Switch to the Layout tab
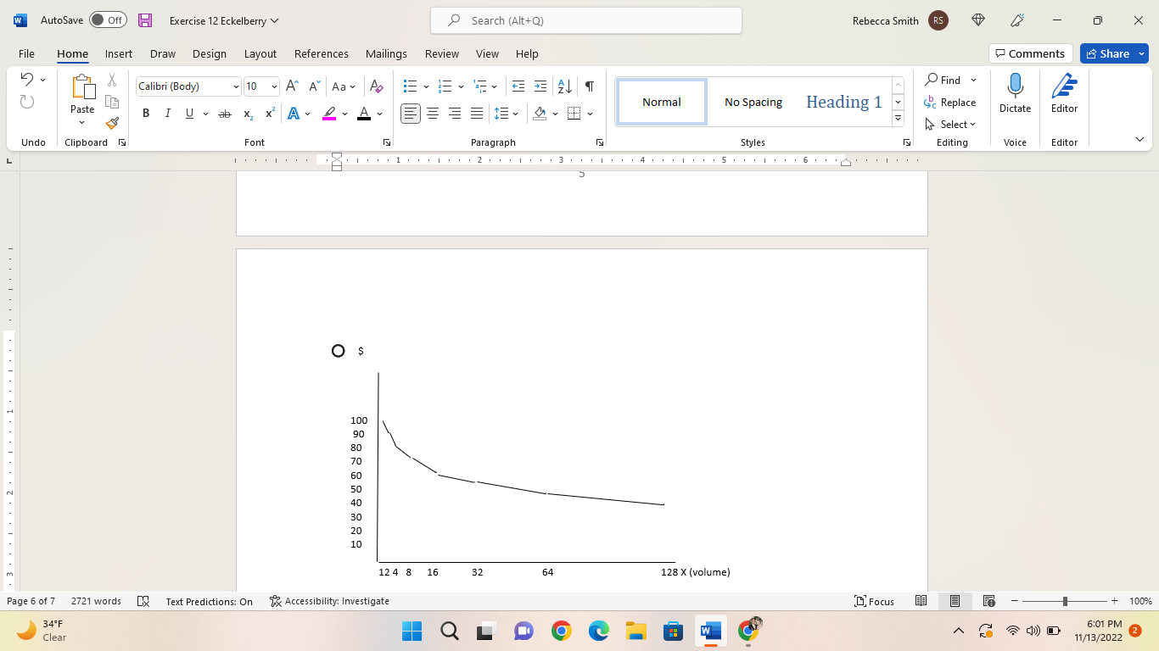Viewport: 1159px width, 651px height. [260, 53]
